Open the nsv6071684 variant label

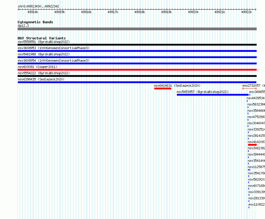coord(257,186)
